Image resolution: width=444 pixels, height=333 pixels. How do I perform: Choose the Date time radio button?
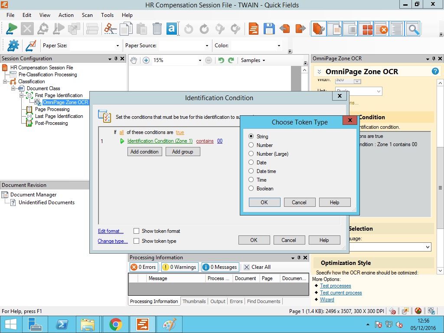(x=251, y=171)
